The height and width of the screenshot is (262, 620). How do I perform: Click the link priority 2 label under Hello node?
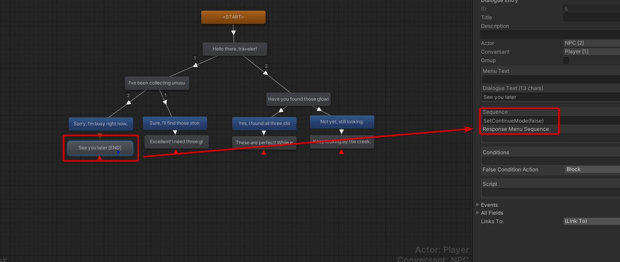[266, 66]
